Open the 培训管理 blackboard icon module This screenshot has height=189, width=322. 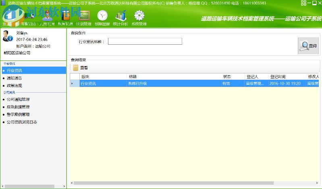point(84,18)
